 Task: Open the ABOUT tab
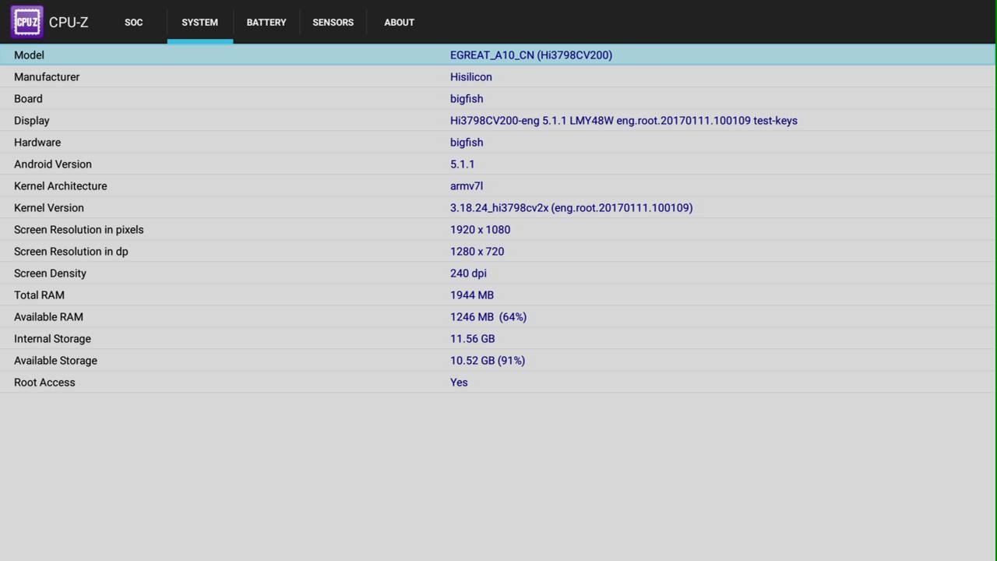coord(399,22)
